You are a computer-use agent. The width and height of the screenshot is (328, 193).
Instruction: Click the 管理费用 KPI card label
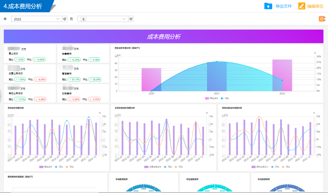tap(67, 73)
